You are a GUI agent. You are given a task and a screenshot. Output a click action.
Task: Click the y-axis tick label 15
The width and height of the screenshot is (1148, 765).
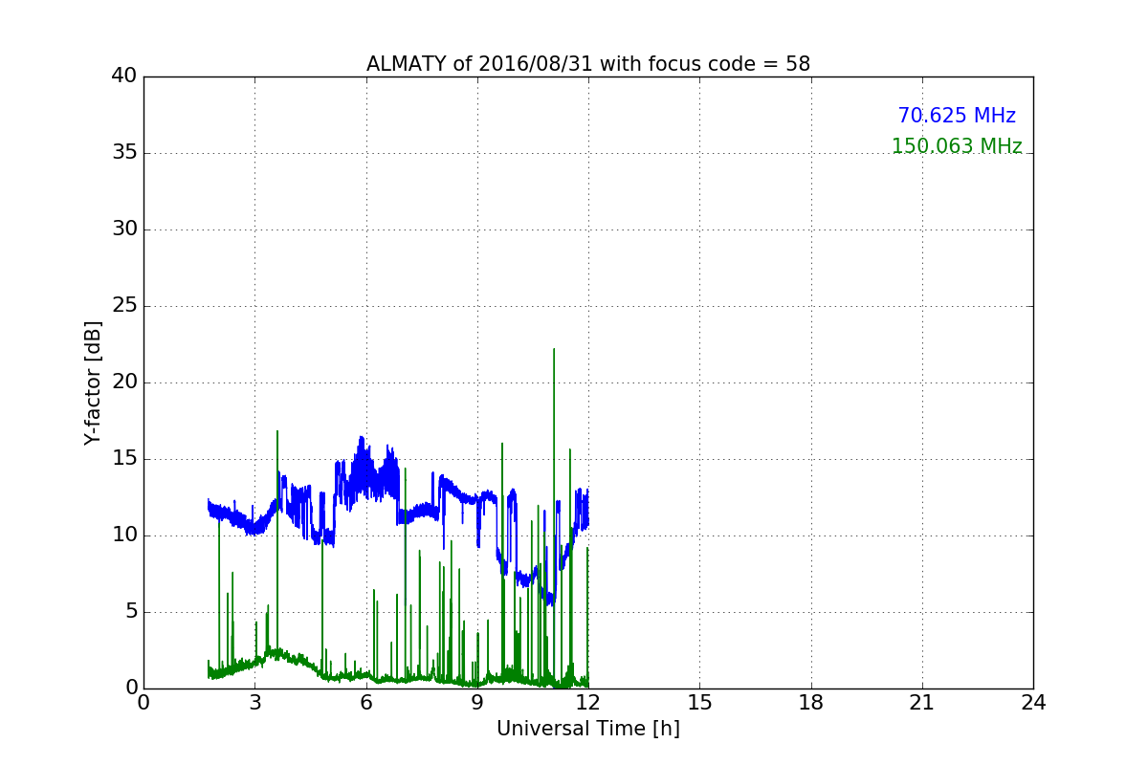point(124,459)
